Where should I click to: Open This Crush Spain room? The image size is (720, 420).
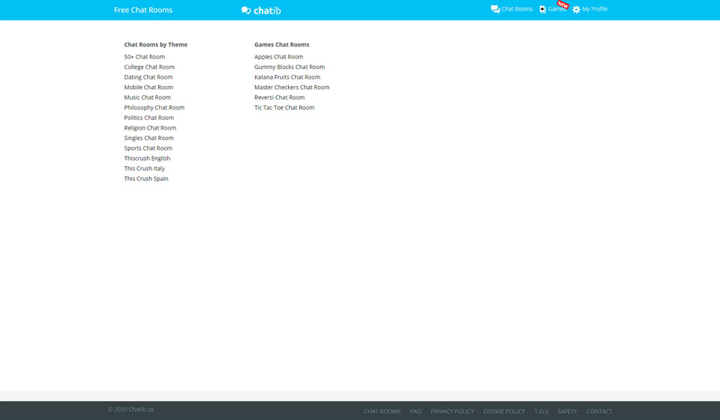146,179
